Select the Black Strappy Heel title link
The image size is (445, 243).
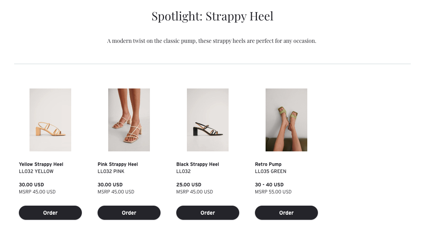click(198, 164)
